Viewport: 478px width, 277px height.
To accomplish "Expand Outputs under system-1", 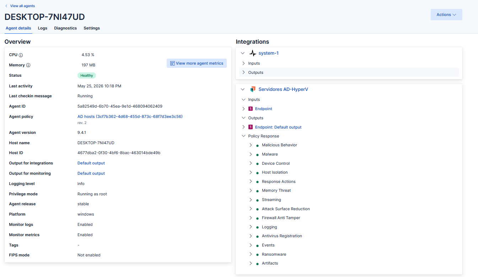I will point(243,72).
